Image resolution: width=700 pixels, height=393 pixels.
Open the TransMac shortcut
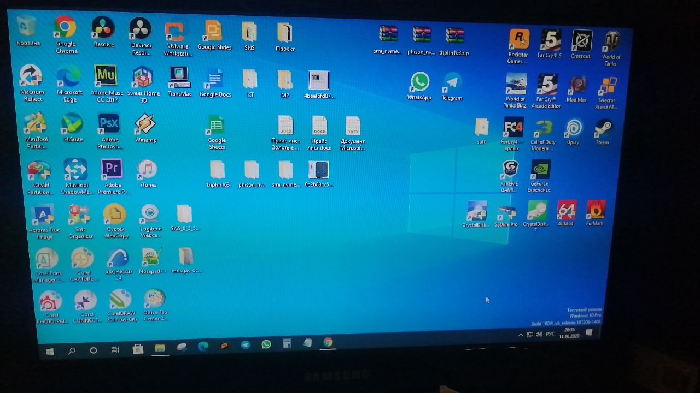(x=179, y=82)
